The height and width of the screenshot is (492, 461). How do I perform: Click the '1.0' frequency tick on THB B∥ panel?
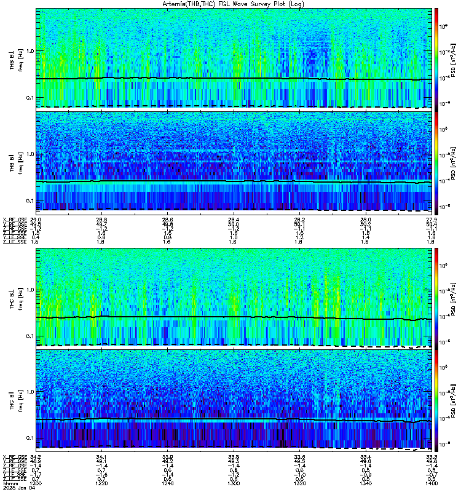point(30,154)
